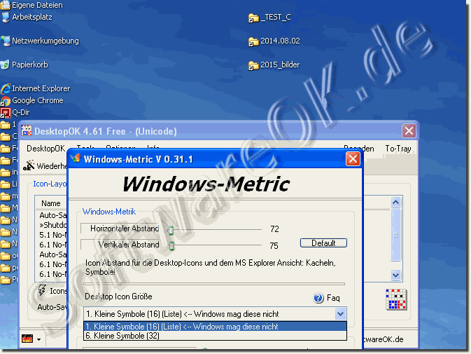Click the Wiederherstellen toolbar icon in DesktopOK

tap(29, 165)
